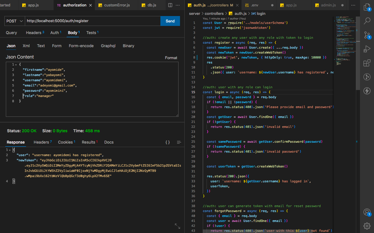Open the Run and Debug icon
Image resolution: width=374 pixels, height=233 pixels.
click(367, 49)
